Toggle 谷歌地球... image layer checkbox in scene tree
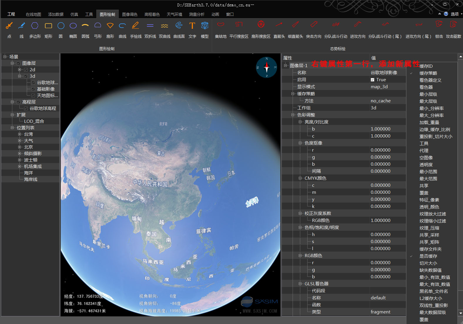The width and height of the screenshot is (463, 324). tap(33, 83)
